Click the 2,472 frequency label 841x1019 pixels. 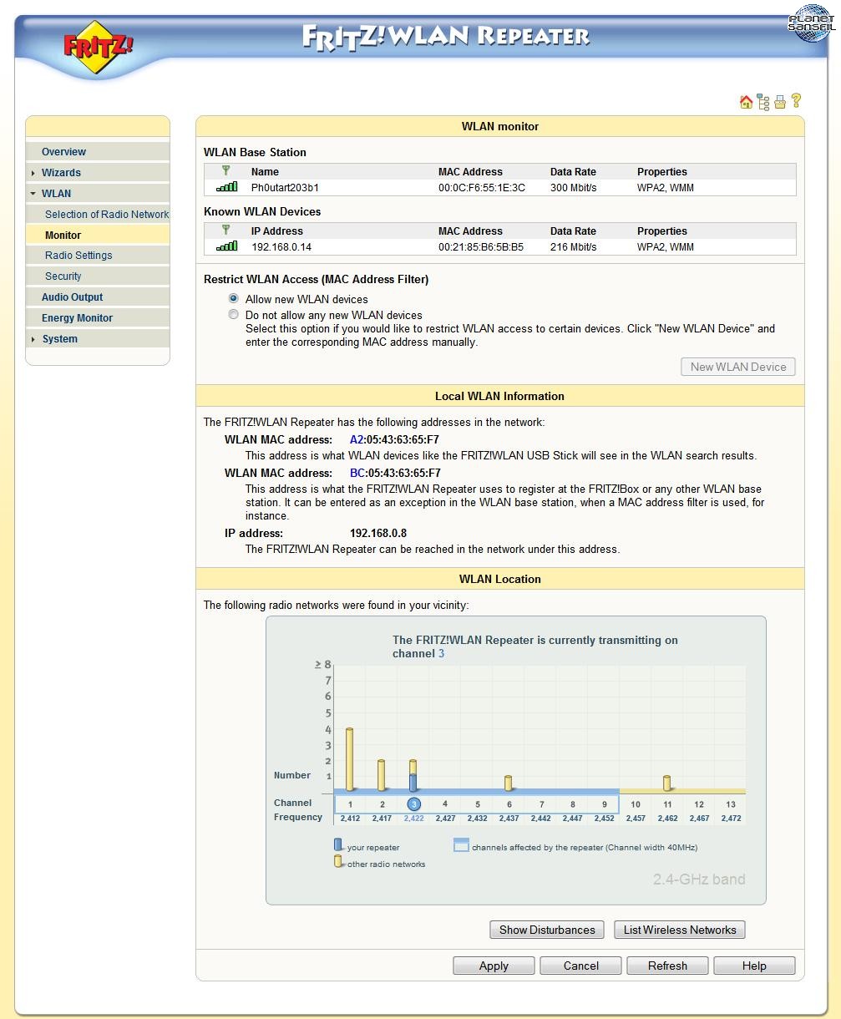[x=731, y=819]
